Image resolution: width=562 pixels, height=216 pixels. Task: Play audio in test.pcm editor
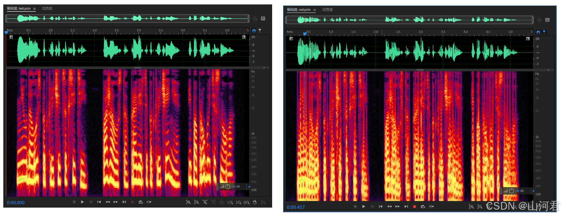click(82, 202)
